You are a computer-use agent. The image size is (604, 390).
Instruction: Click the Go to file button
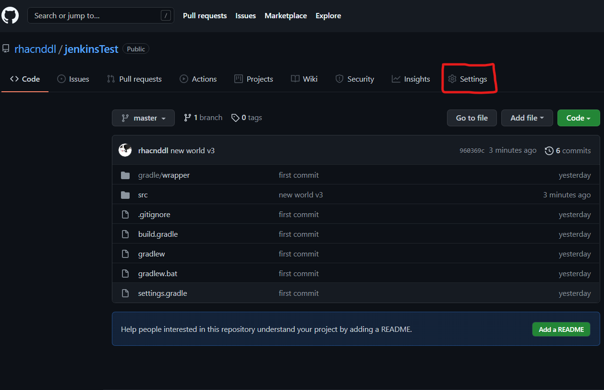pos(472,118)
